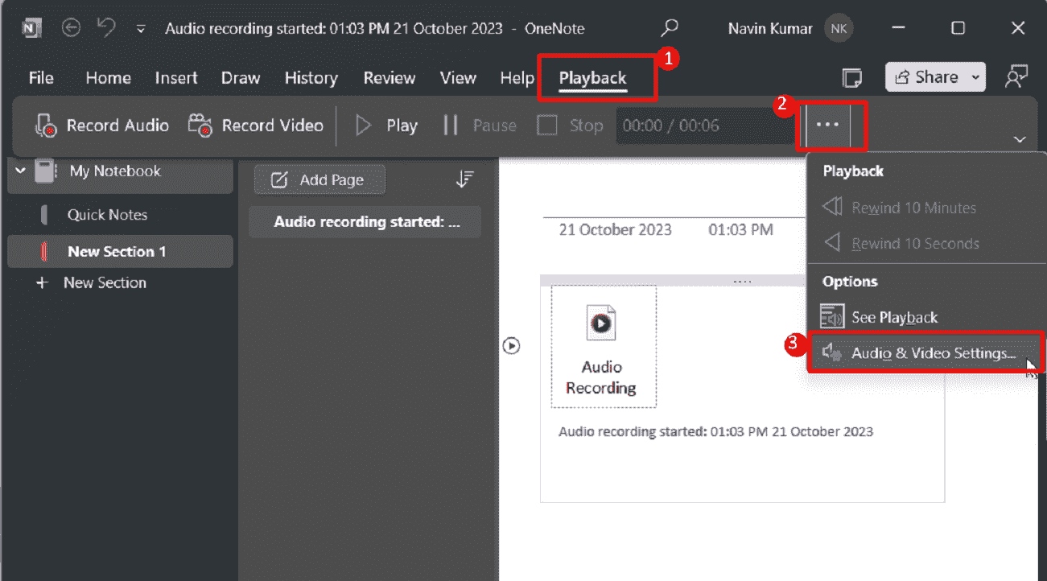
Task: Open Audio & Video Settings...
Action: (x=926, y=352)
